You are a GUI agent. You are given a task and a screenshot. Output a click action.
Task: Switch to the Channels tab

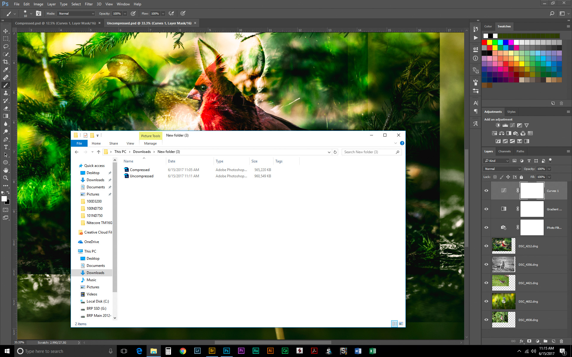click(x=504, y=151)
